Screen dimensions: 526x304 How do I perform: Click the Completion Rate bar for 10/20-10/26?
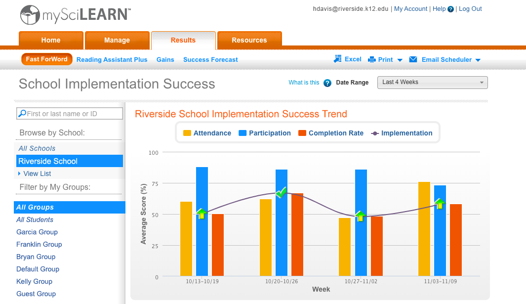point(297,234)
